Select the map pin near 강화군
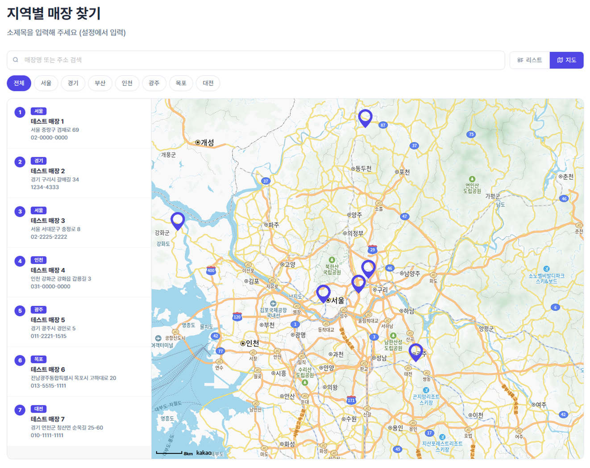 pyautogui.click(x=178, y=221)
